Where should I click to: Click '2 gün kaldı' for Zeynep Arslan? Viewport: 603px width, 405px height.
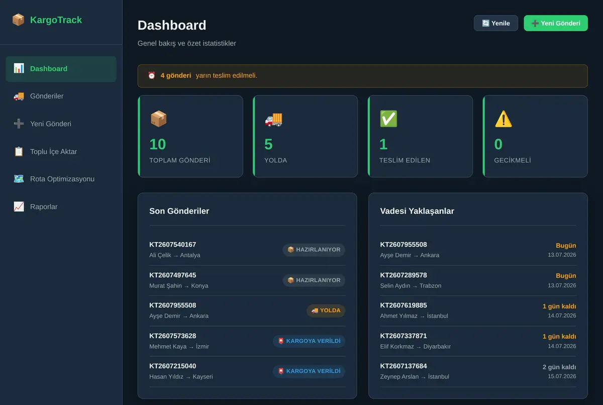pyautogui.click(x=559, y=367)
